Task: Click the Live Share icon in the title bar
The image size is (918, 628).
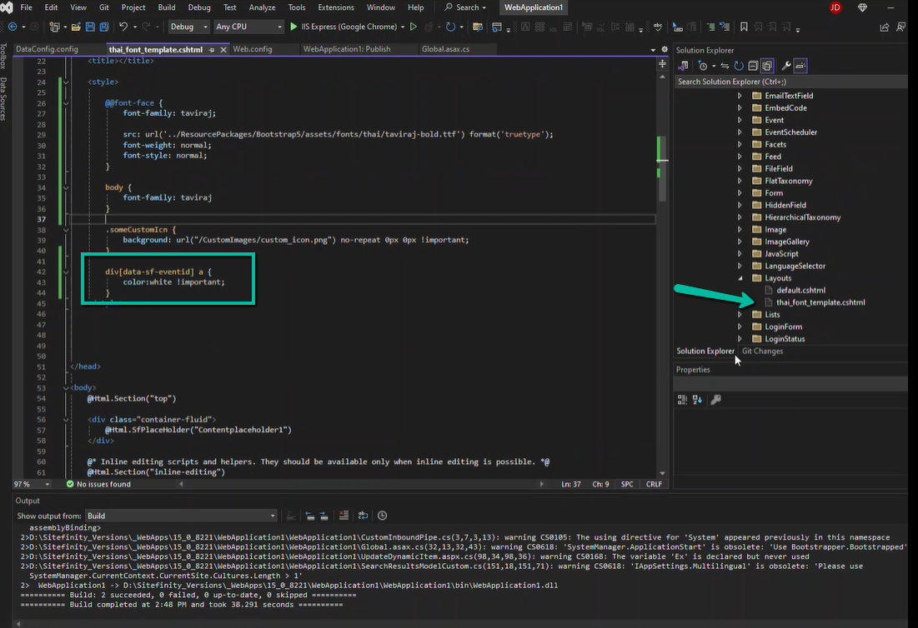Action: (884, 27)
